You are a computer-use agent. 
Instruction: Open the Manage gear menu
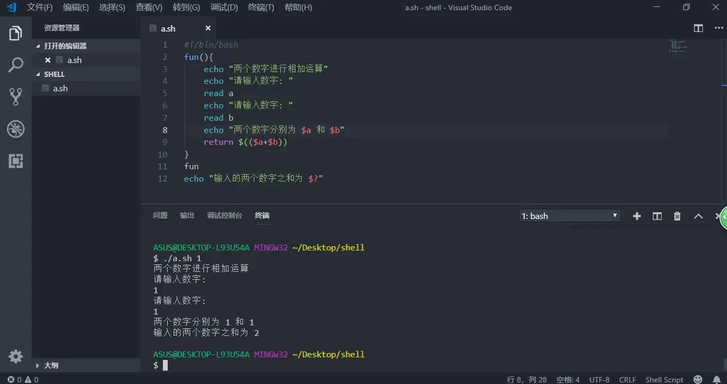(15, 356)
